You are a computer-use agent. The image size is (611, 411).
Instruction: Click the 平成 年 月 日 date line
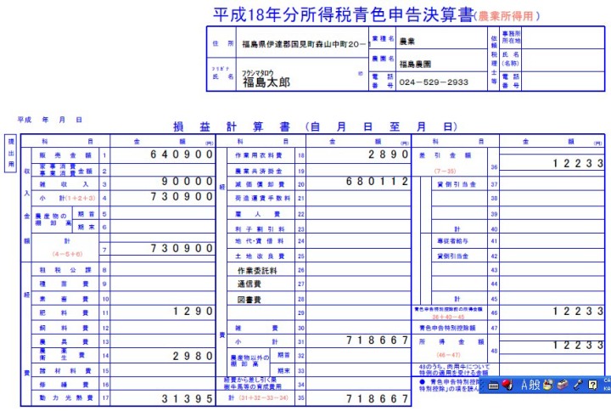pos(49,120)
